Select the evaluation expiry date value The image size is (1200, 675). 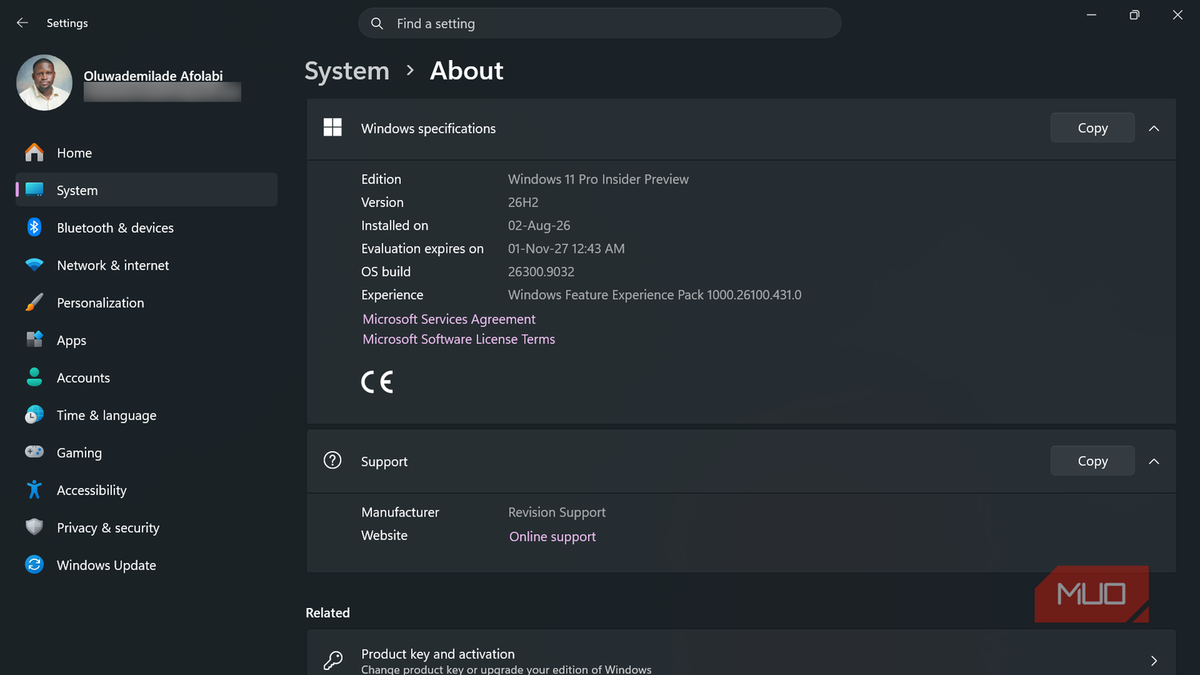(x=566, y=249)
